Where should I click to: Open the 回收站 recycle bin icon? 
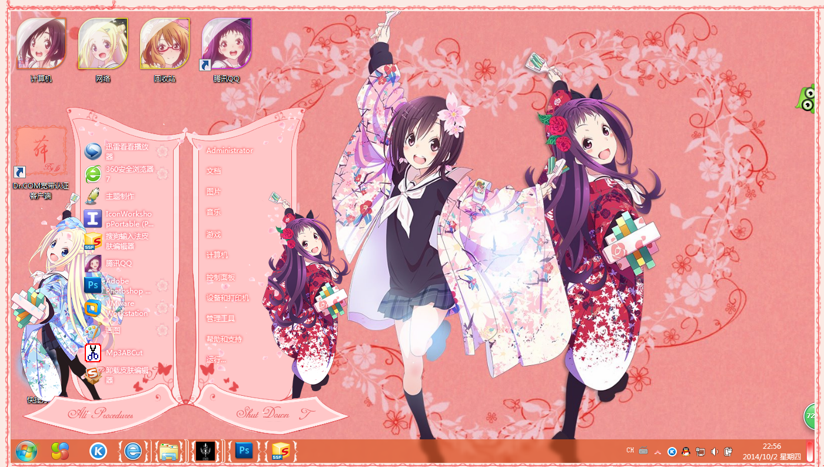point(165,50)
